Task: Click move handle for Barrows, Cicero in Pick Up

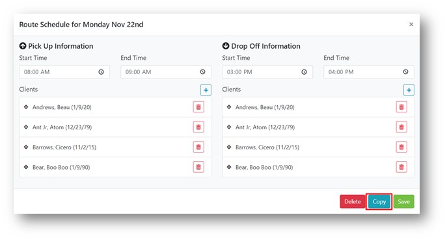Action: click(x=26, y=147)
